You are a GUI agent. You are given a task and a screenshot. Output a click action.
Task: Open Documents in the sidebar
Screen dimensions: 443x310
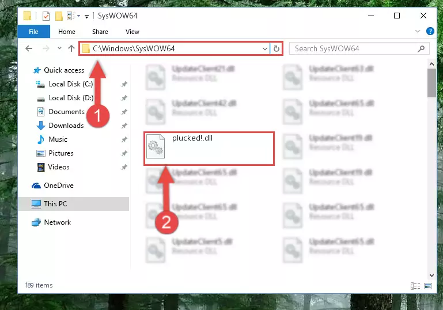[x=60, y=112]
